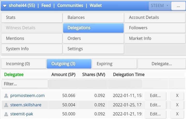Image resolution: width=186 pixels, height=119 pixels.
Task: Select the Delegations tab
Action: (x=93, y=28)
